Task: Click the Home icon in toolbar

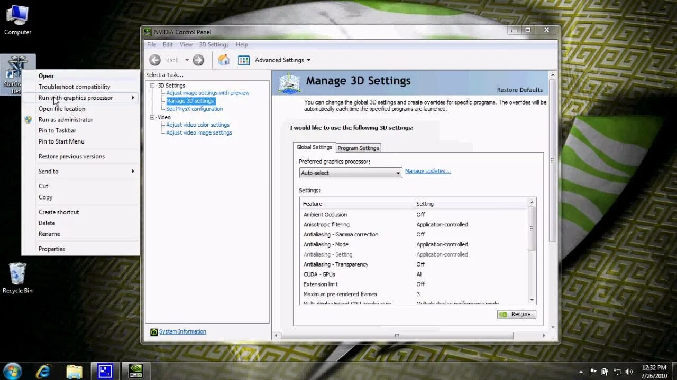Action: coord(224,60)
